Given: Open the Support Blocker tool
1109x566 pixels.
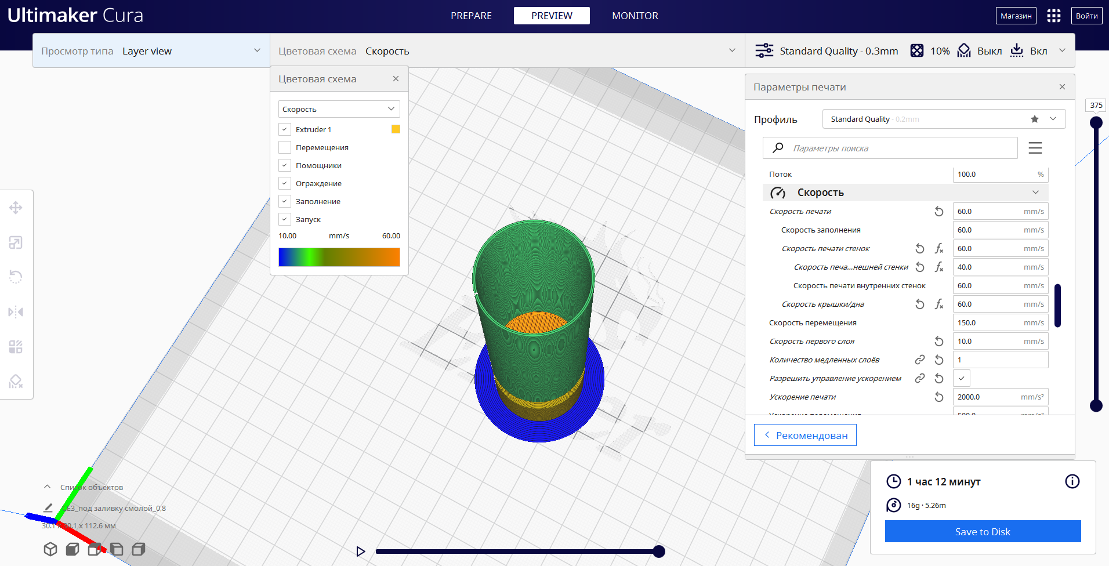Looking at the screenshot, I should (16, 382).
